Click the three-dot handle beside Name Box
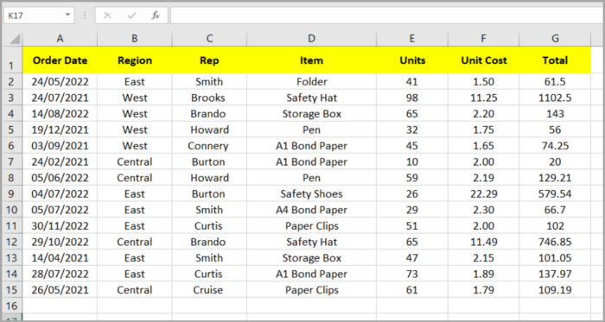Screen dimensions: 605x322 (85, 16)
